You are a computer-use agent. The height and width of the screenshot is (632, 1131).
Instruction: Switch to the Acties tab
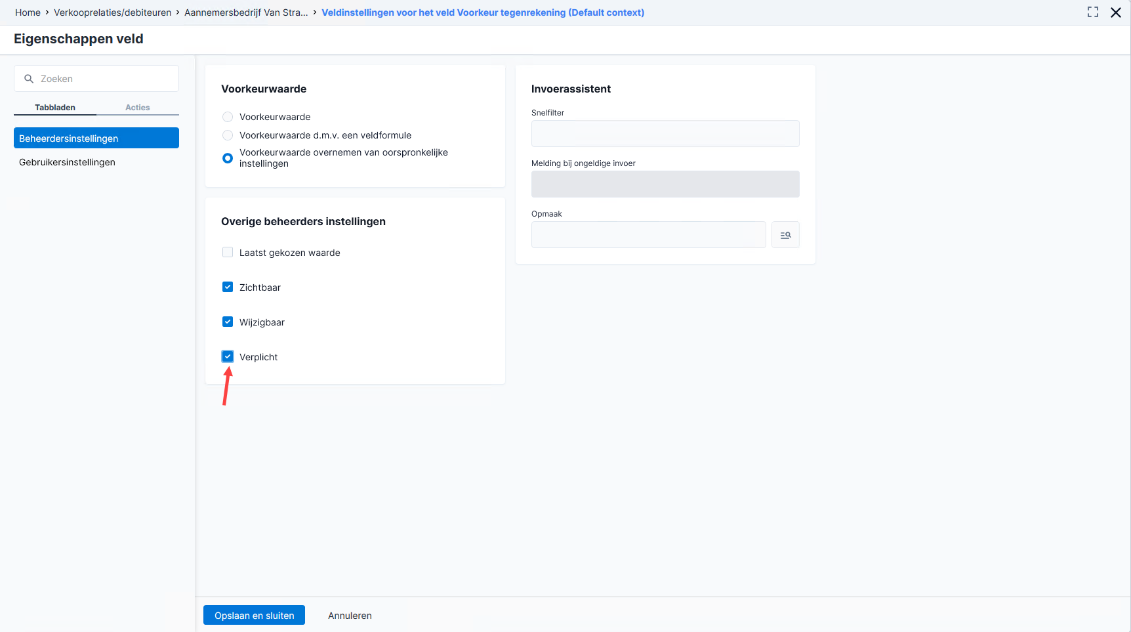[x=138, y=108]
